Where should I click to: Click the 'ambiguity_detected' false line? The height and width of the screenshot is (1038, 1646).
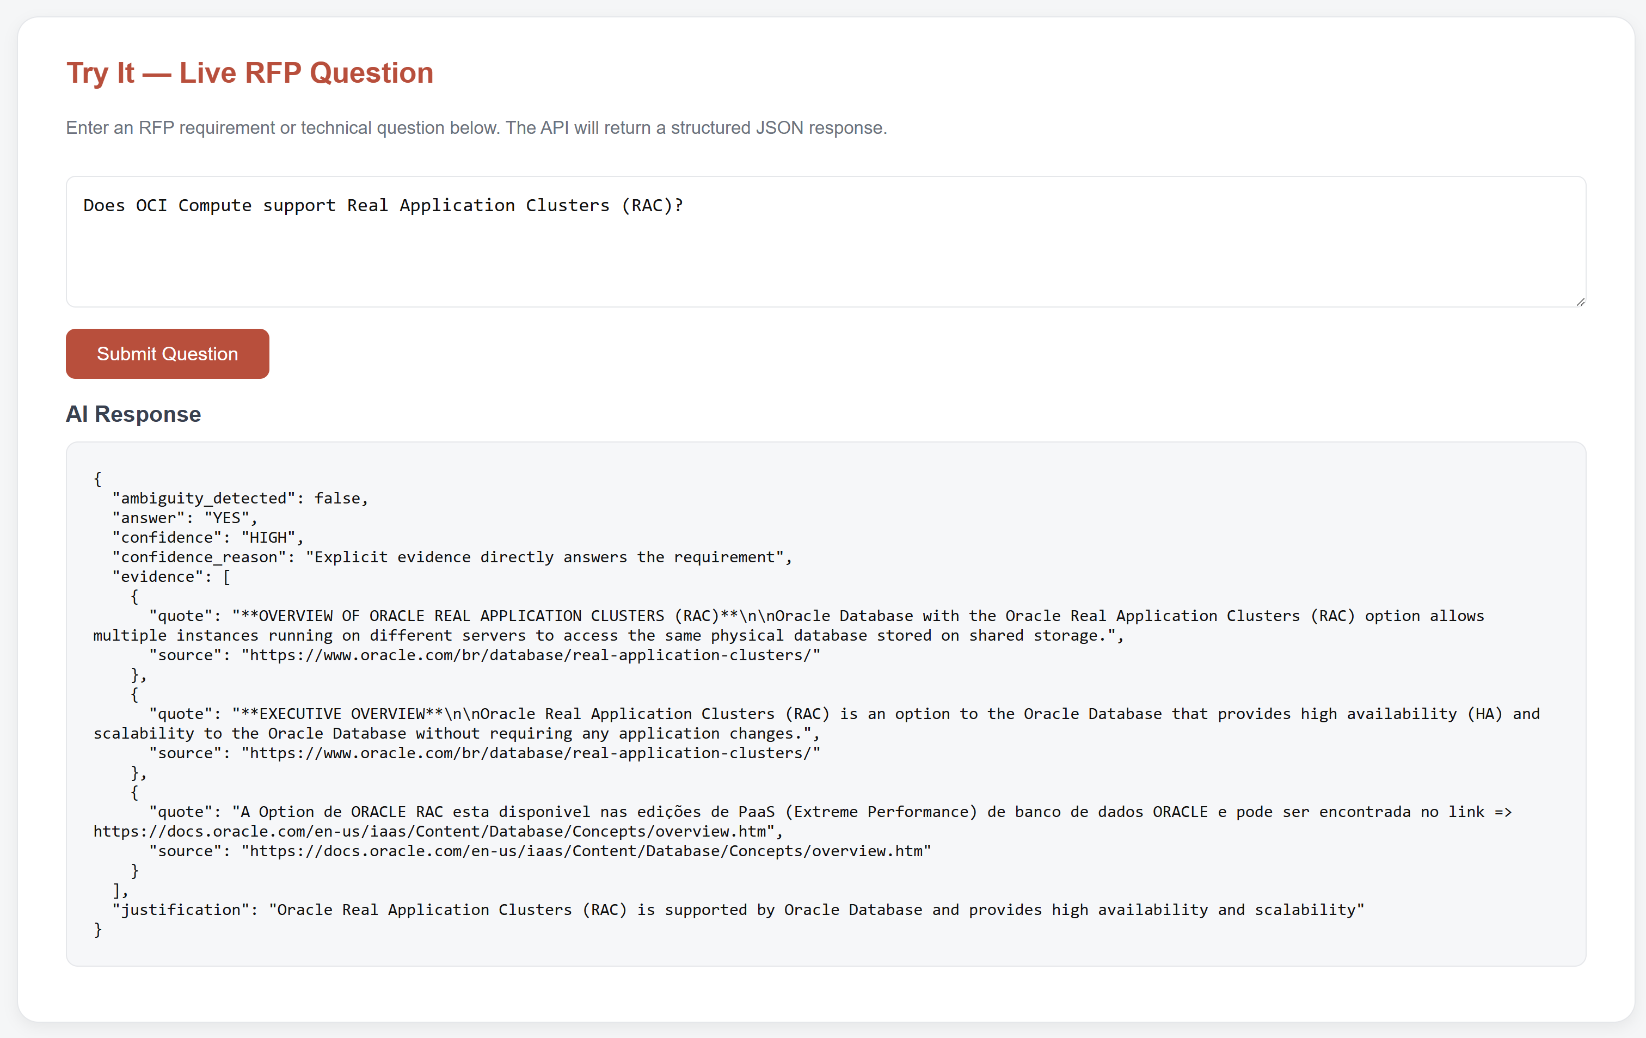240,498
